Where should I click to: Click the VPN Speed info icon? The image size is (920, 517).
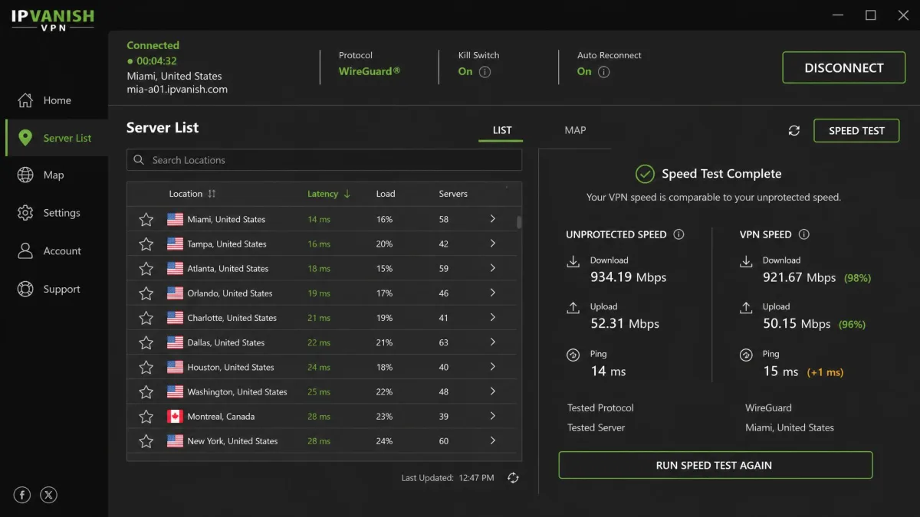[x=804, y=234]
